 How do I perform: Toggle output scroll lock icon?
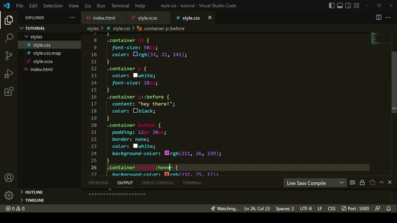(362, 183)
